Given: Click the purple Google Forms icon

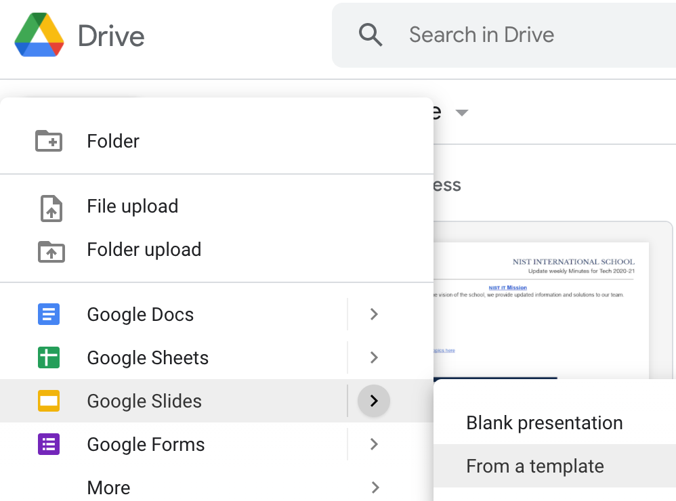Looking at the screenshot, I should [49, 444].
